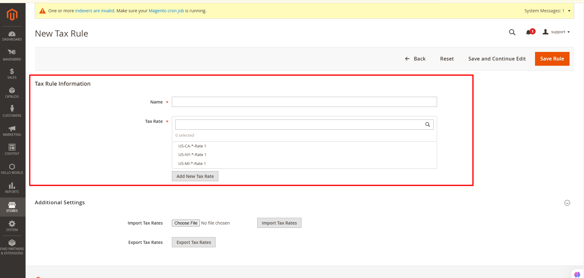Image resolution: width=584 pixels, height=278 pixels.
Task: Click the magnifier in Tax Rate search
Action: (428, 124)
